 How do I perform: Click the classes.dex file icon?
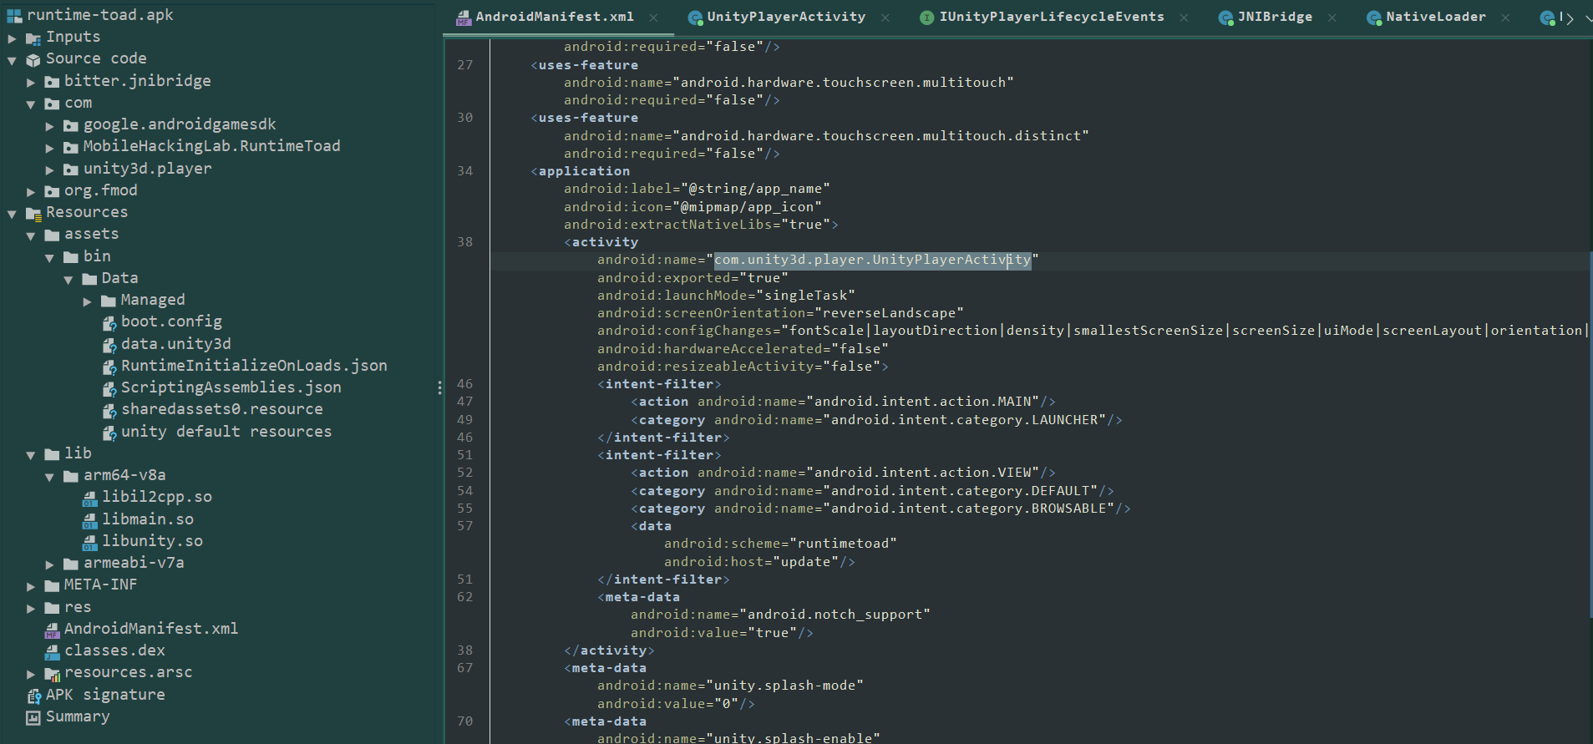pyautogui.click(x=52, y=651)
